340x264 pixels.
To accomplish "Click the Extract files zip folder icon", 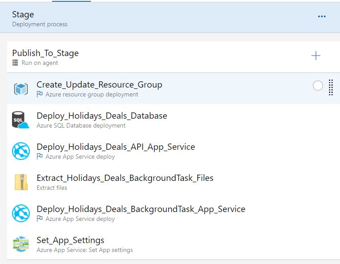I will click(x=21, y=182).
